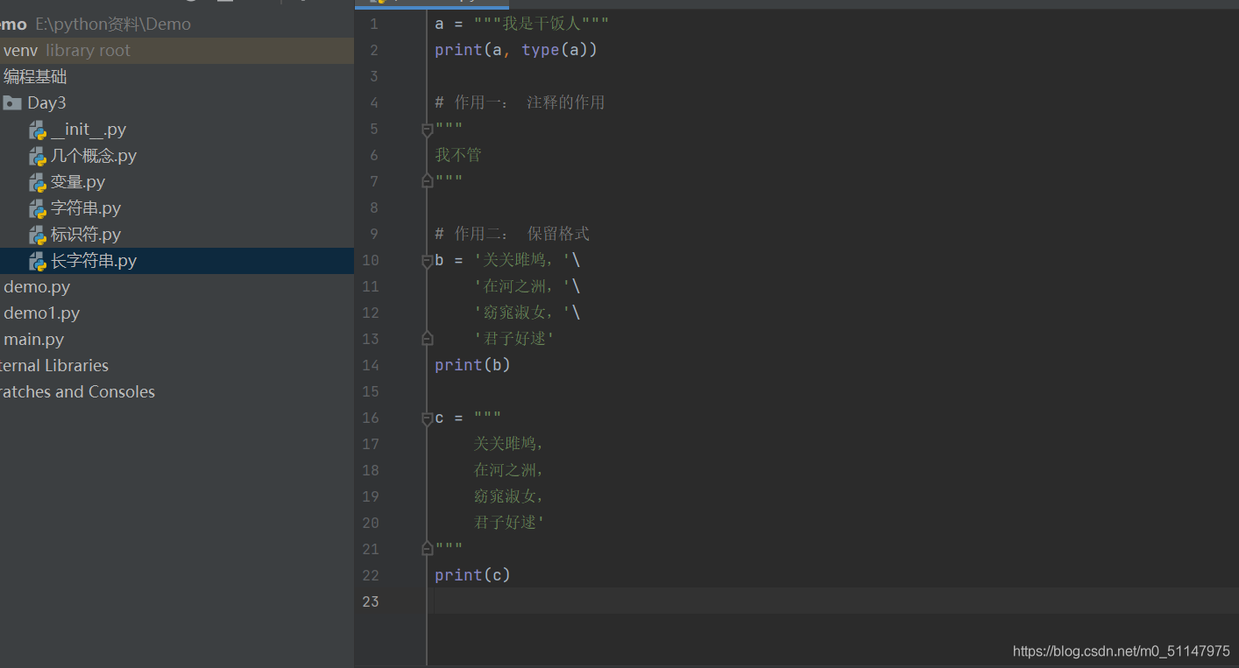The height and width of the screenshot is (668, 1239).
Task: Click the comment '# 作用一： 注释的作用'
Action: tap(520, 103)
